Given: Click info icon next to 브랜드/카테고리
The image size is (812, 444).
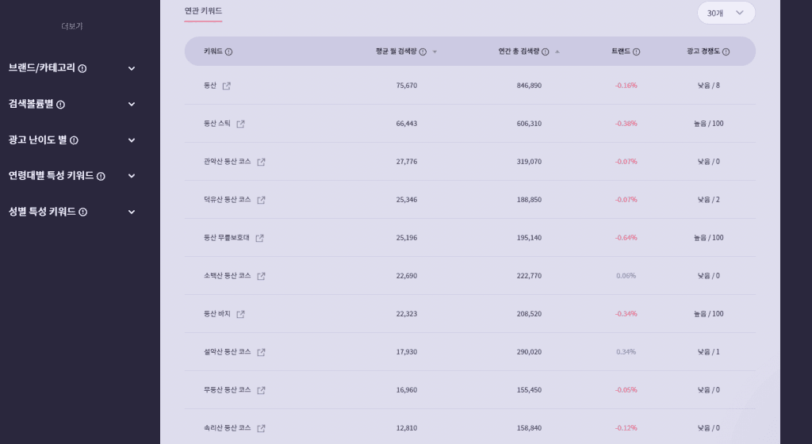Looking at the screenshot, I should (82, 68).
